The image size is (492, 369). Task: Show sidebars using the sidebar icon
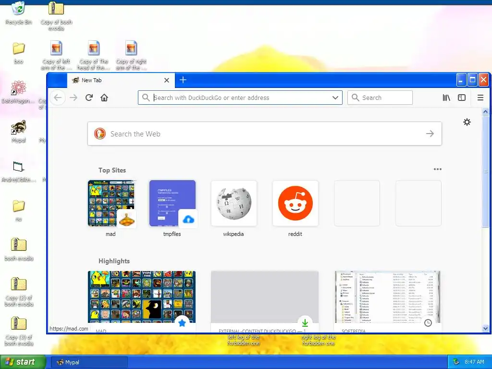462,98
